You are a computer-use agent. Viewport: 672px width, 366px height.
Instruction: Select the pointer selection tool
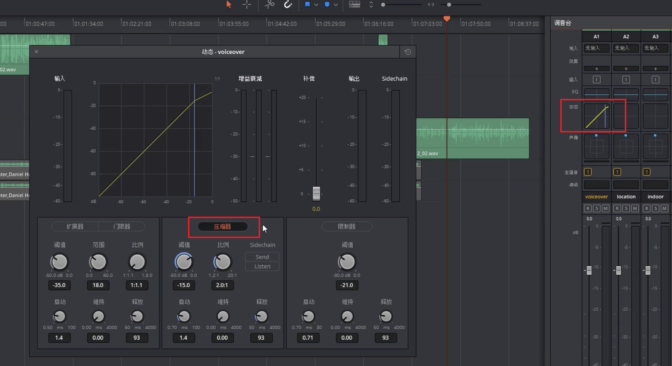(x=228, y=5)
